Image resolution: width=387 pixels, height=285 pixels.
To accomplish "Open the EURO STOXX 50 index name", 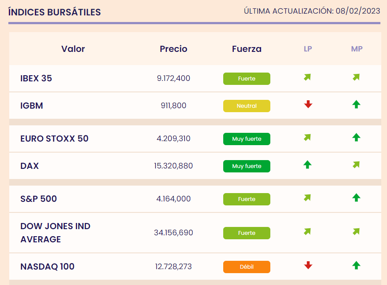I will coord(54,139).
